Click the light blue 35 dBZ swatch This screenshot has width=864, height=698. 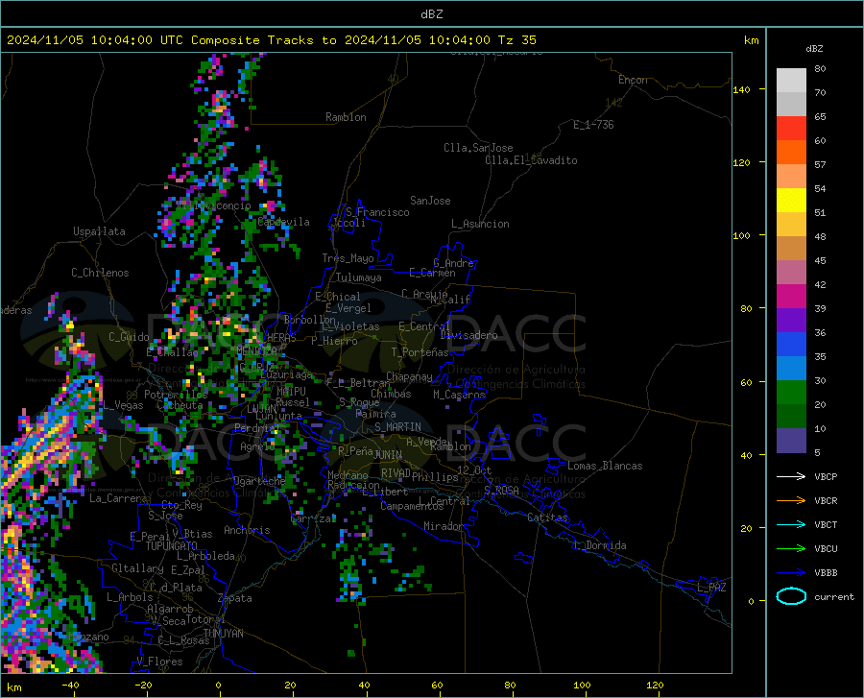click(x=791, y=369)
